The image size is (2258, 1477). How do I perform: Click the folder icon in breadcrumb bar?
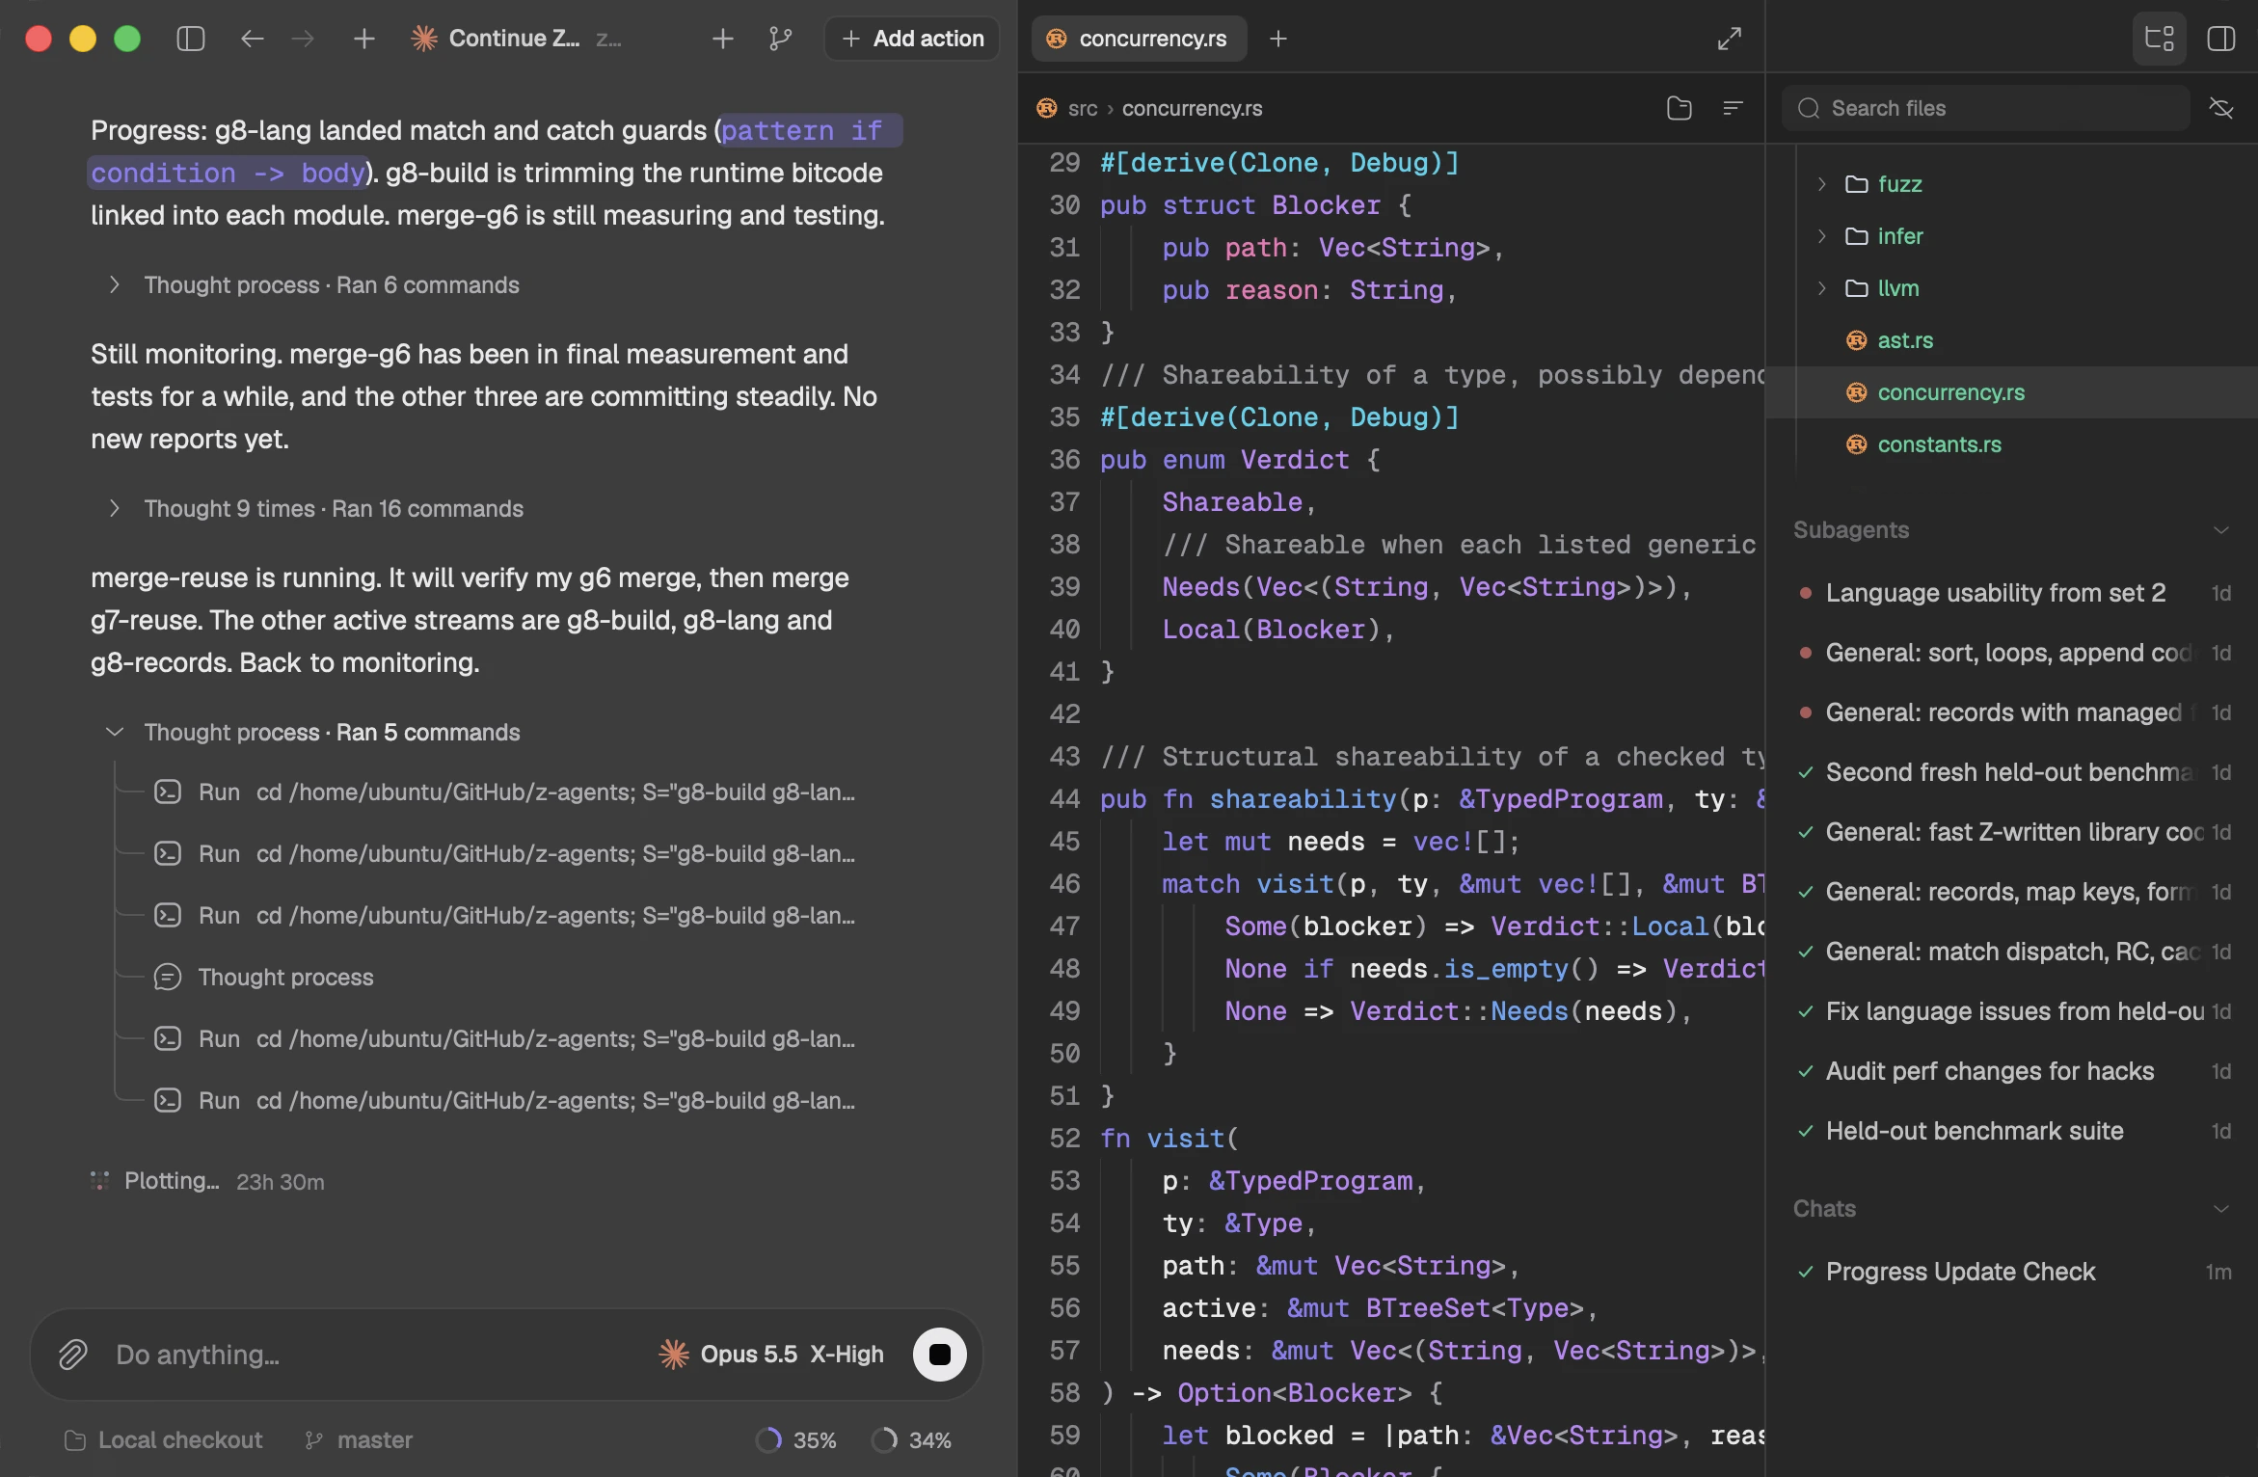coord(1680,108)
